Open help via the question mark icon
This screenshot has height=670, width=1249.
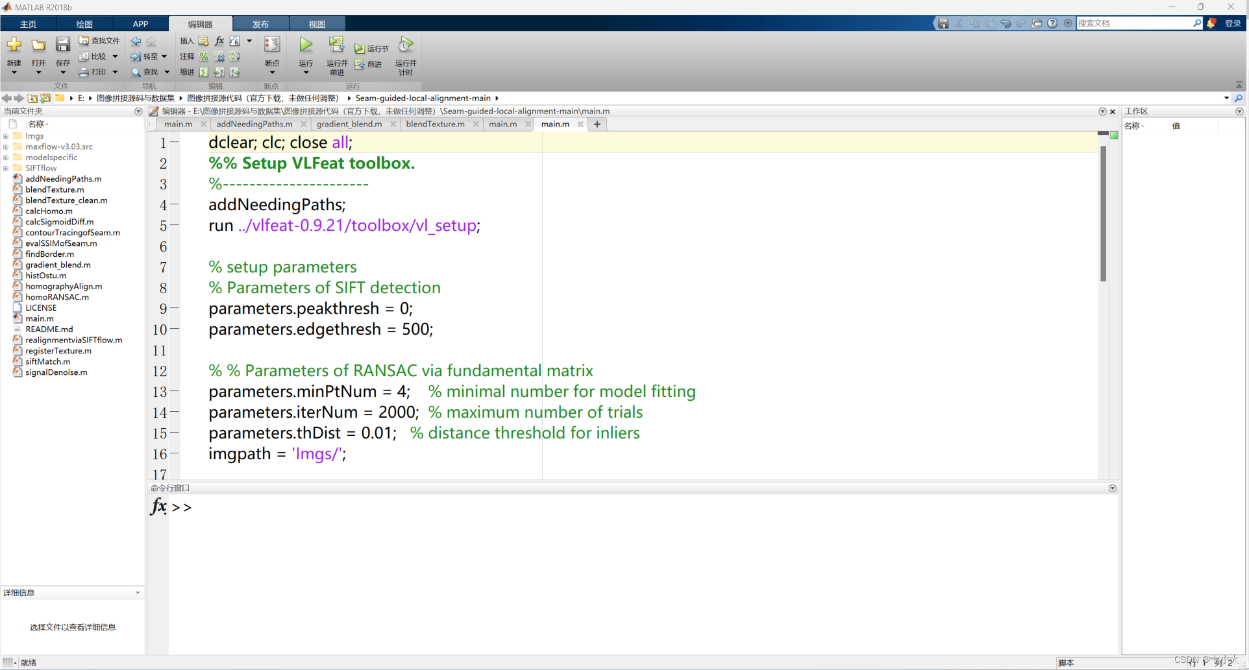(1052, 23)
